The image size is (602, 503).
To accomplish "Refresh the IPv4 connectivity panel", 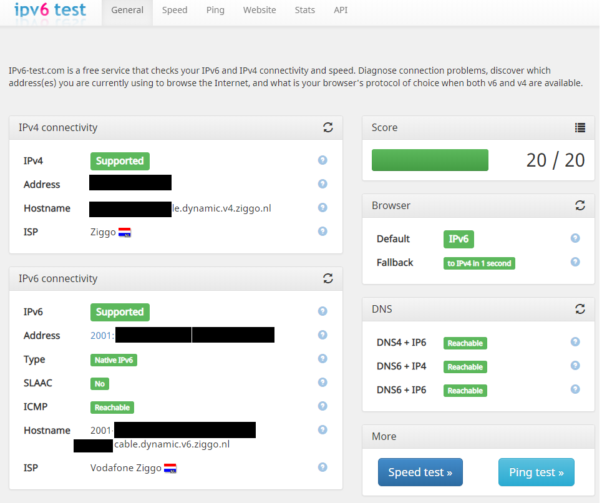I will pos(328,127).
